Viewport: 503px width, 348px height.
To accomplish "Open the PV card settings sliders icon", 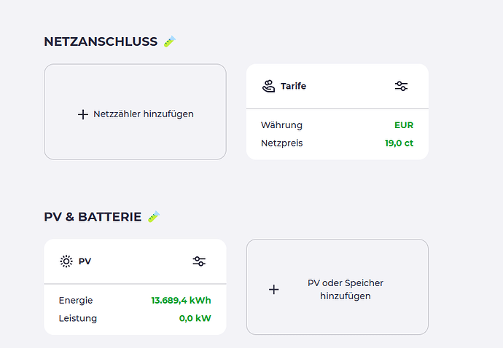I will tap(199, 261).
